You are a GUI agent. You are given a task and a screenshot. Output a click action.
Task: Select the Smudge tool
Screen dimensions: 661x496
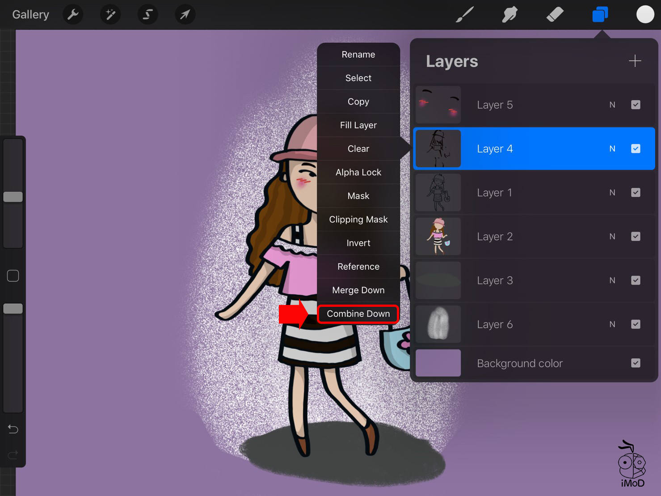[x=509, y=15]
